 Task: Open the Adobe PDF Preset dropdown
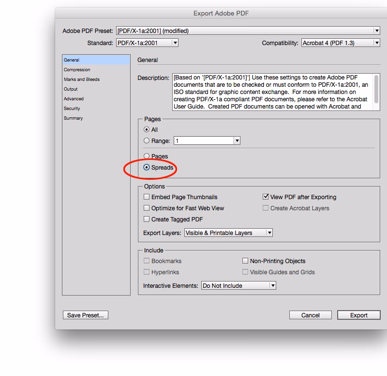(248, 31)
